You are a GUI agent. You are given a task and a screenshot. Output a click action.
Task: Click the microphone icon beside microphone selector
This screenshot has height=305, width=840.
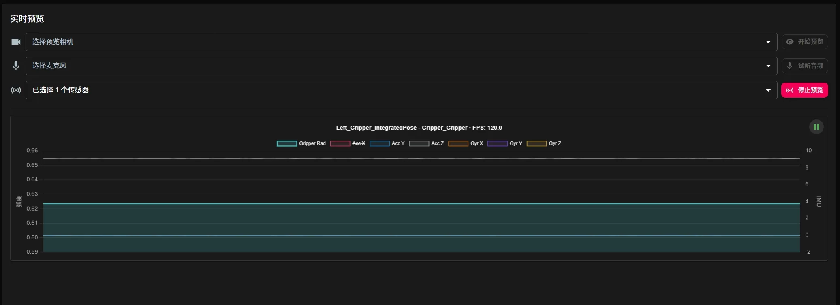[x=16, y=66]
